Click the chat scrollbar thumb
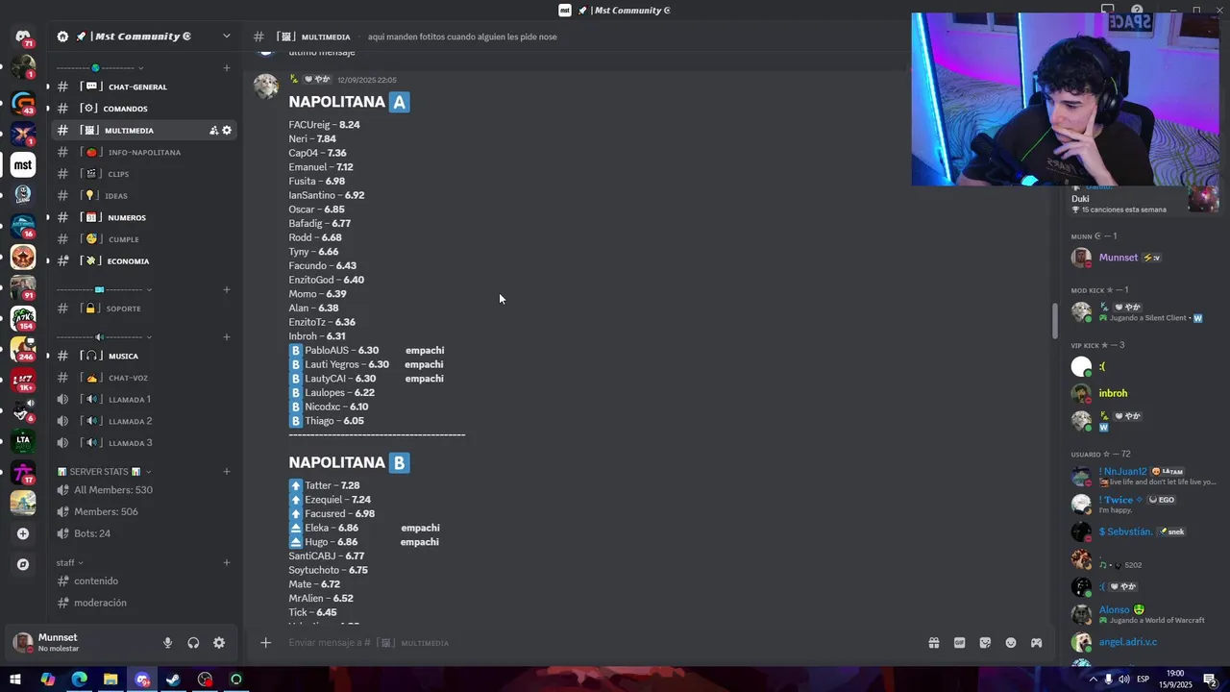This screenshot has width=1230, height=692. click(1054, 320)
